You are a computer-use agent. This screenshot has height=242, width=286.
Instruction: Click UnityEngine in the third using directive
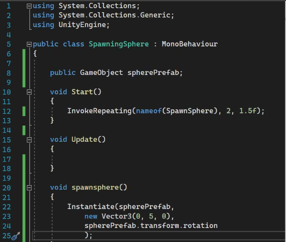(x=82, y=25)
